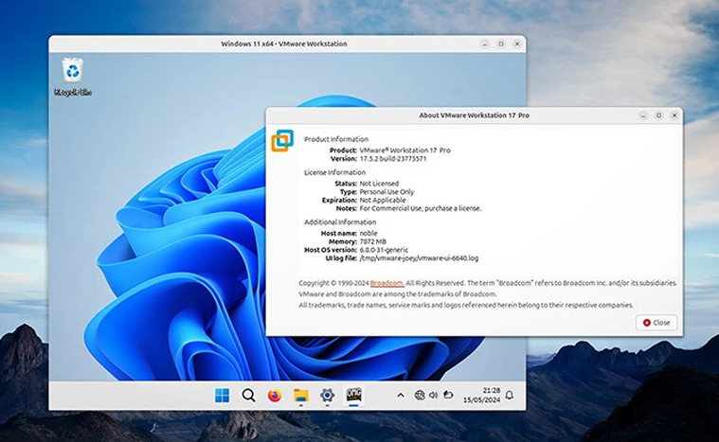Click the 'Not Applicable' expiration value
Viewport: 719px width, 442px height.
[383, 200]
